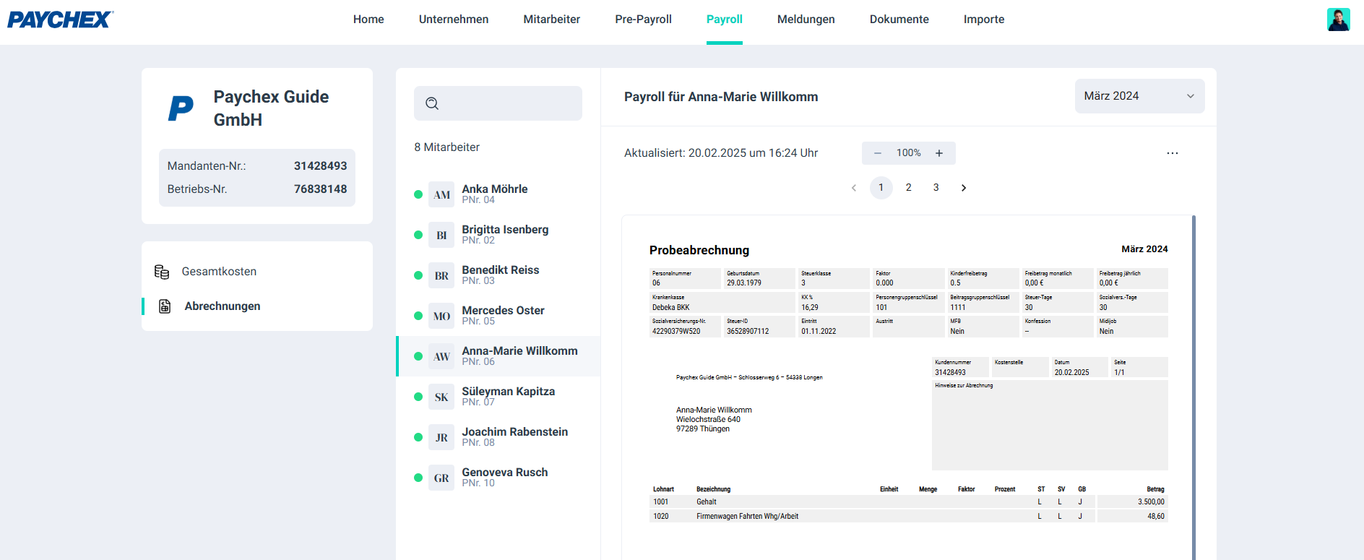
Task: Select employee Süleyman Kapitza
Action: point(498,397)
